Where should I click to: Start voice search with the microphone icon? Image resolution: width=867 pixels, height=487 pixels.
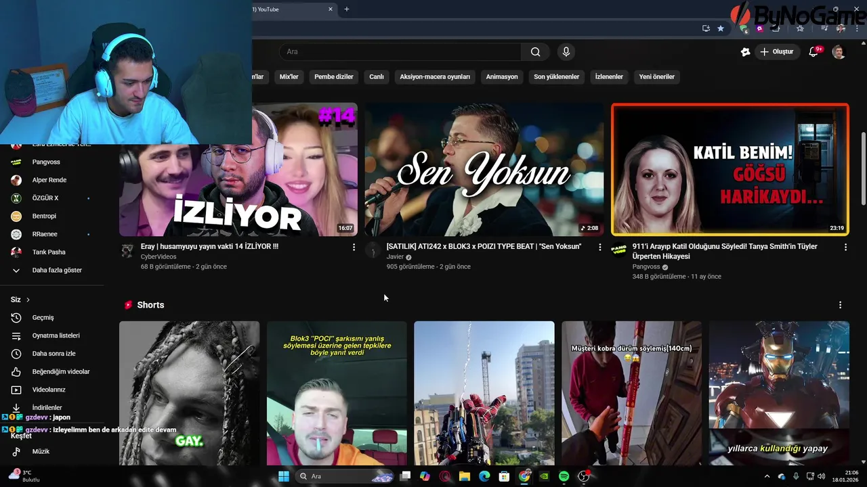[566, 52]
